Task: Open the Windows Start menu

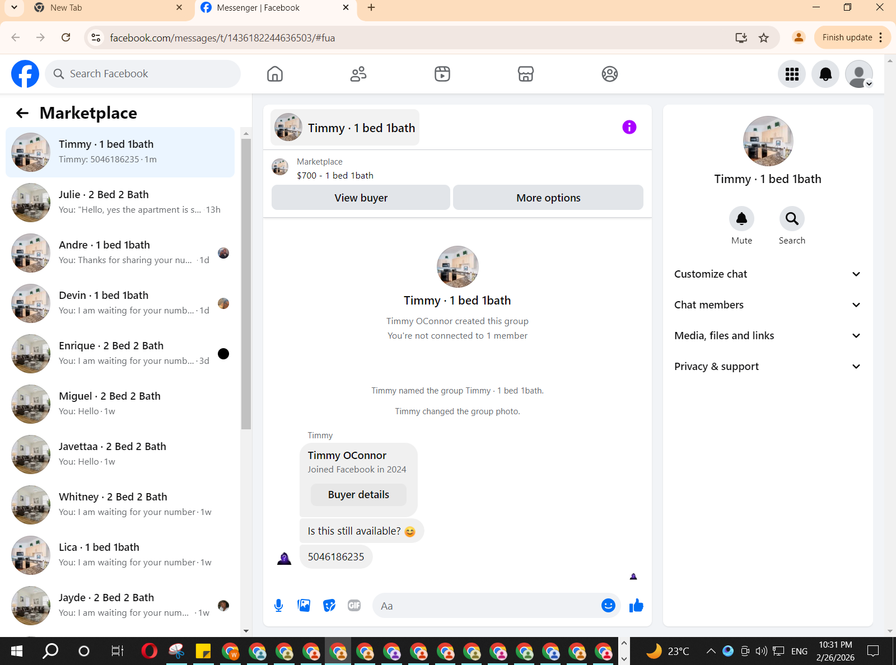Action: 17,651
